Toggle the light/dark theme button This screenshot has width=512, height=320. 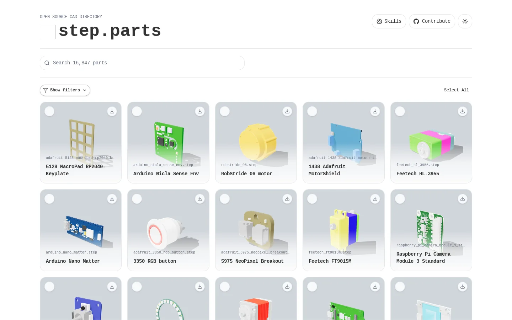pos(465,21)
